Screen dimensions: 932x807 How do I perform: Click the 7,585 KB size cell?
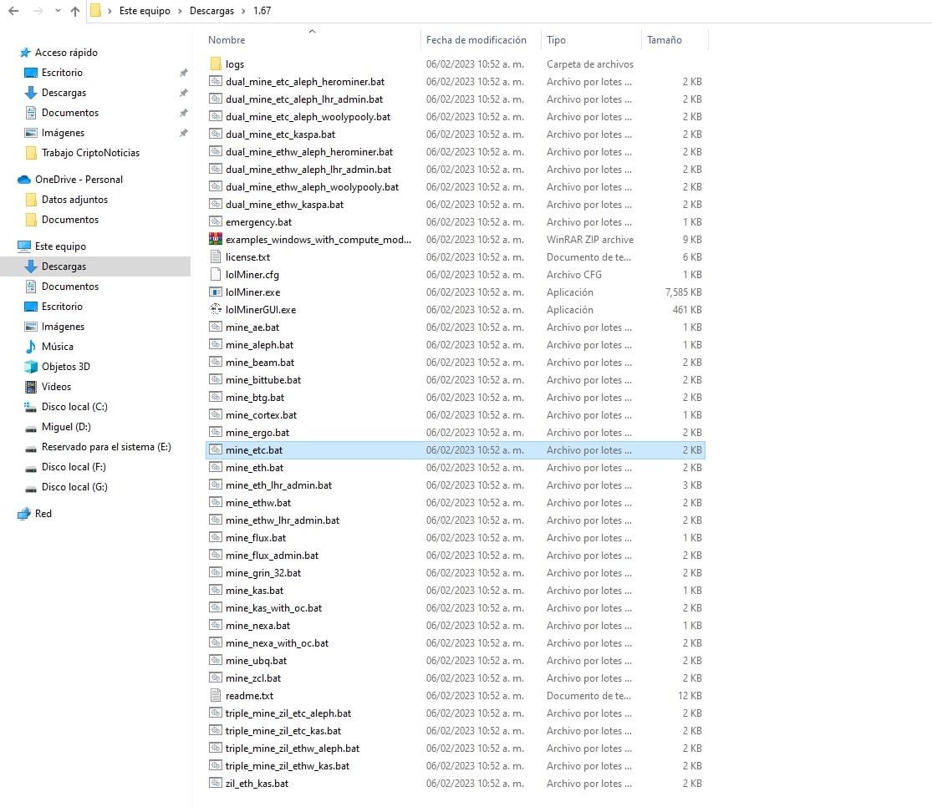tap(683, 292)
